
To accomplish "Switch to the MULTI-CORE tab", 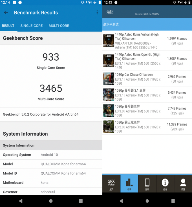I will click(x=59, y=26).
